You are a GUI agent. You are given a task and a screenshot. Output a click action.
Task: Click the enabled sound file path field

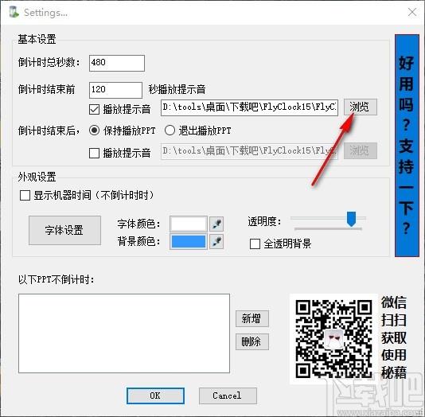click(x=249, y=107)
